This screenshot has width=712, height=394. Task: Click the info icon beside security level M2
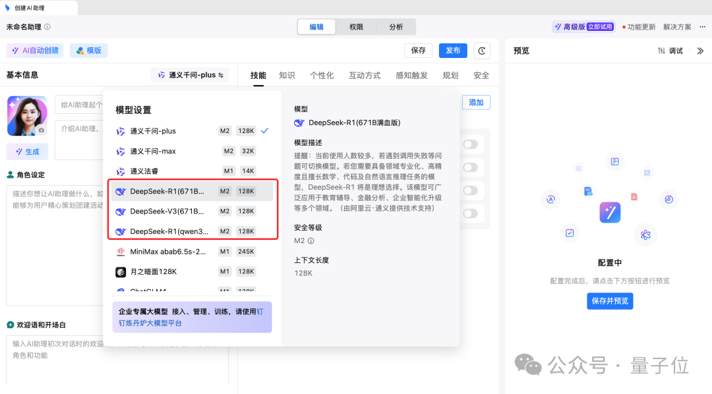tap(311, 241)
